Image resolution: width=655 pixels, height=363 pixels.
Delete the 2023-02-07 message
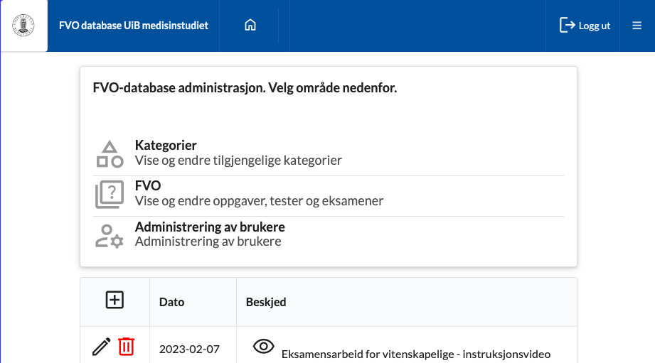[126, 346]
